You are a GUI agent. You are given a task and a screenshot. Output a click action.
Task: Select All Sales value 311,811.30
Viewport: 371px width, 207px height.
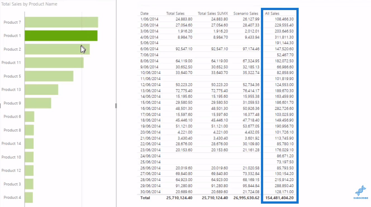pos(284,37)
